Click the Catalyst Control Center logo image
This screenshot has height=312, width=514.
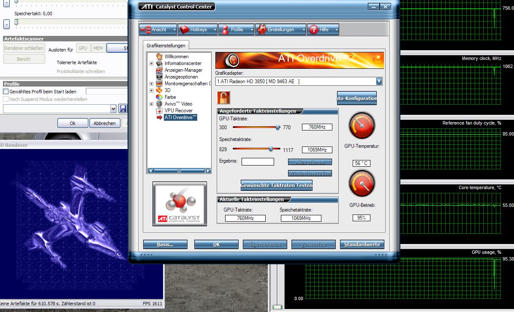coord(179,204)
